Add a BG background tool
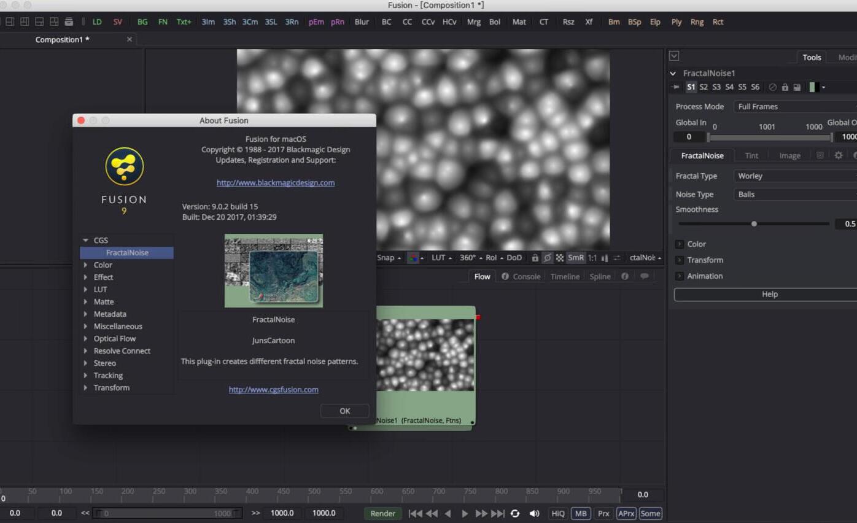The image size is (857, 523). [x=142, y=21]
